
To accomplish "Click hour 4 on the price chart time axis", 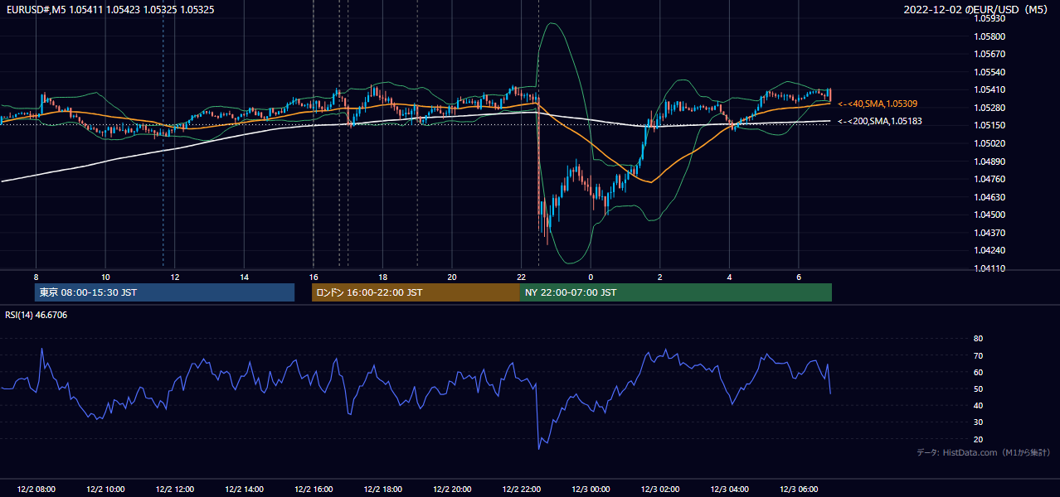I will [729, 277].
